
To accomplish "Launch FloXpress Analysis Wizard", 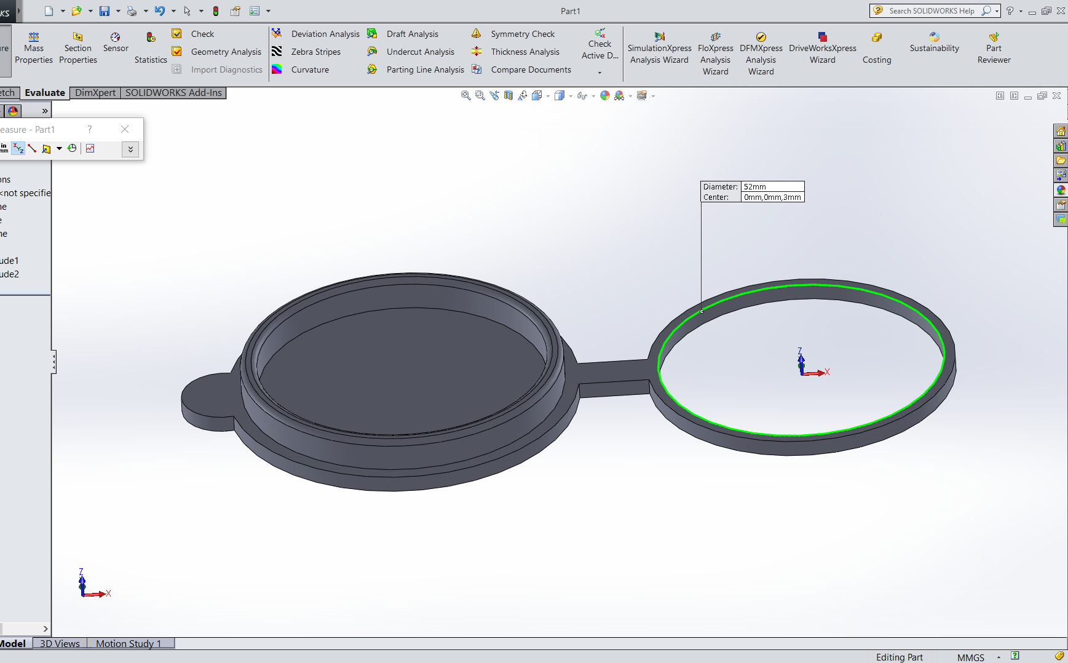I will 716,54.
